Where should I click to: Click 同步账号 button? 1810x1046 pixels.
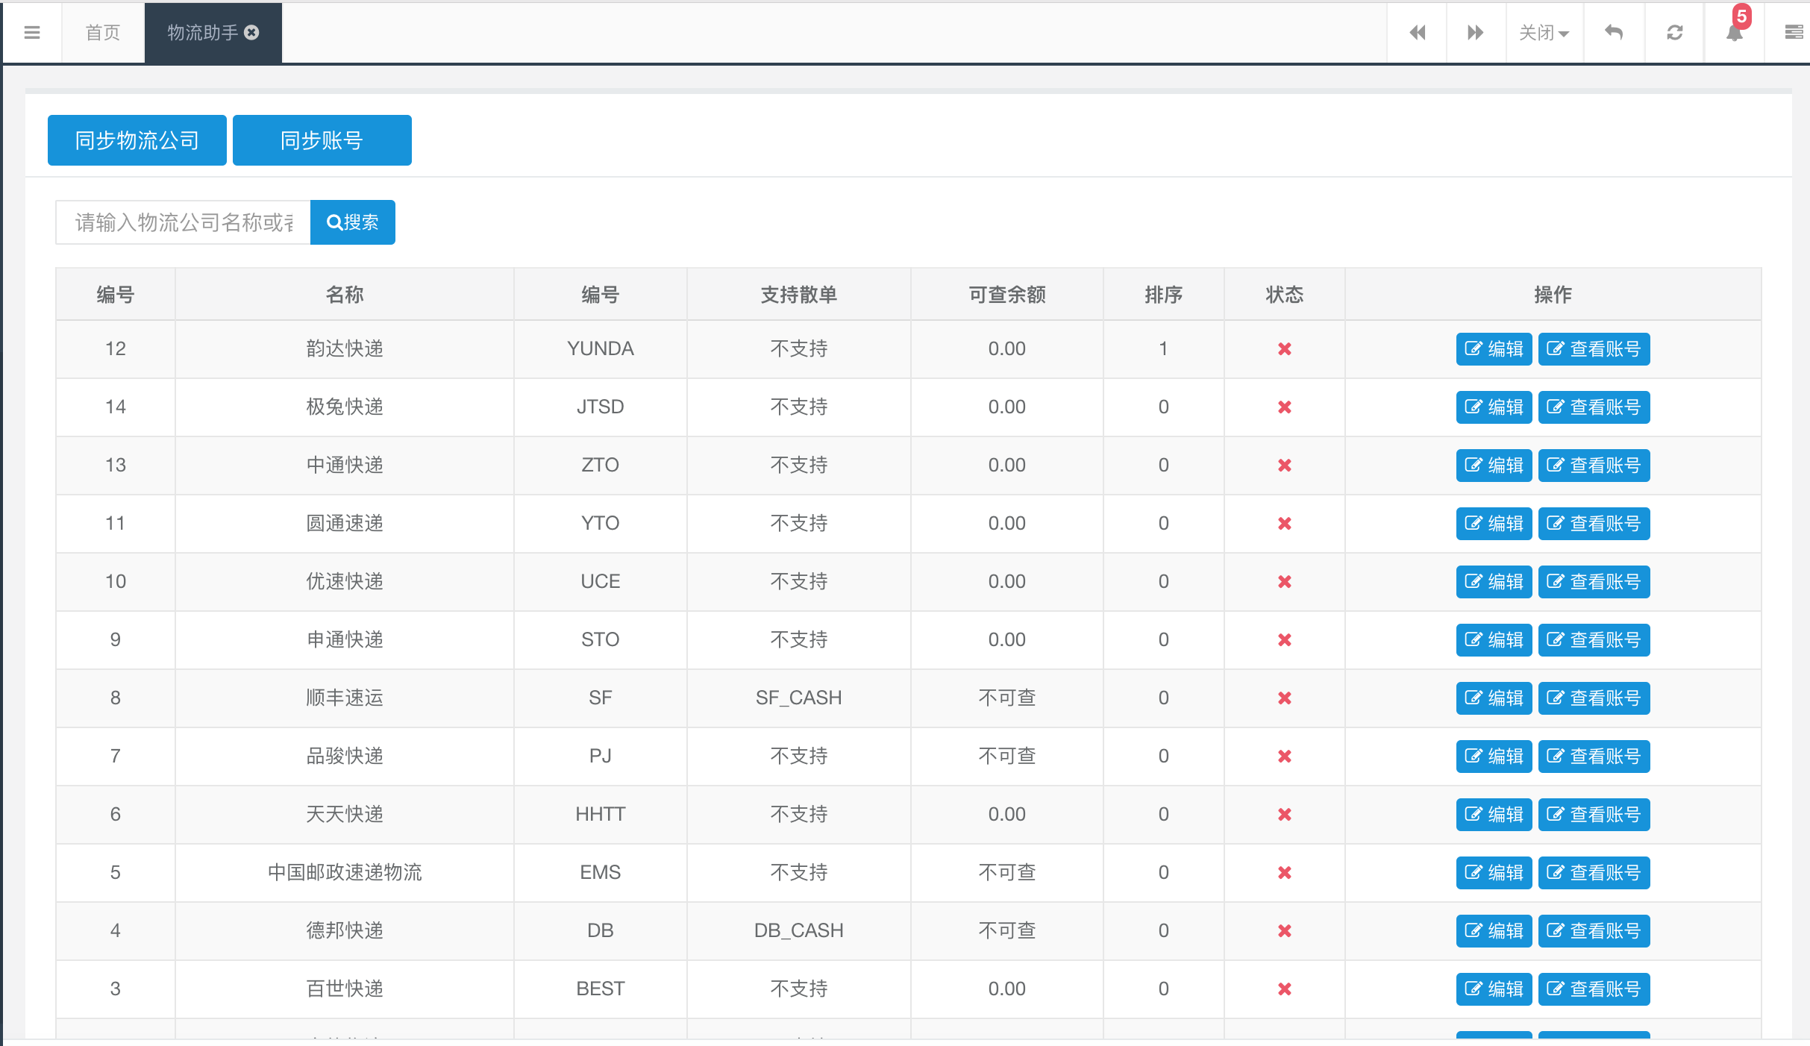[320, 140]
